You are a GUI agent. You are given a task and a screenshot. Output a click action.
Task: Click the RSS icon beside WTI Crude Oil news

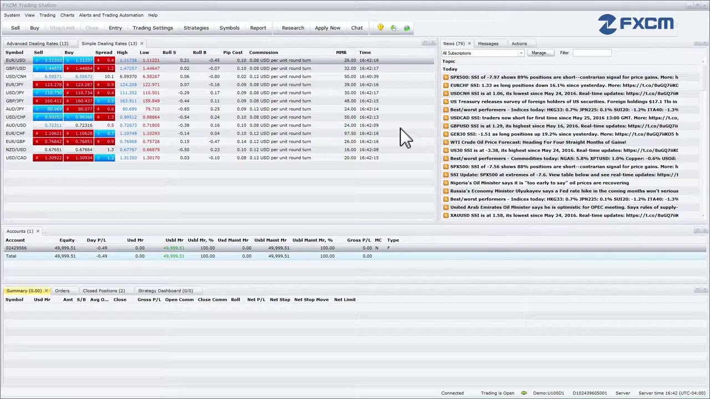pyautogui.click(x=445, y=142)
